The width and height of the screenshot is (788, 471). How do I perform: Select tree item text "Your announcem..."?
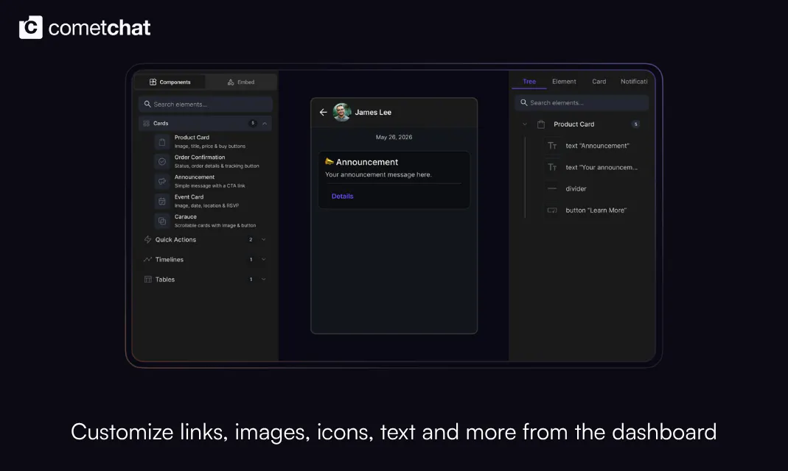coord(601,168)
